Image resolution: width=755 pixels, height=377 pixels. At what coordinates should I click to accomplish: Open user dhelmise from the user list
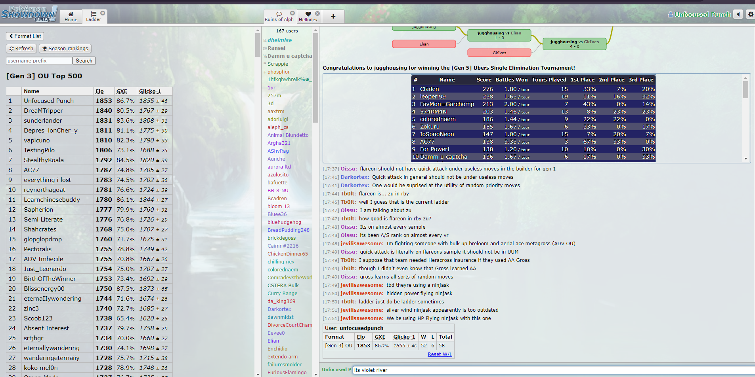point(279,40)
